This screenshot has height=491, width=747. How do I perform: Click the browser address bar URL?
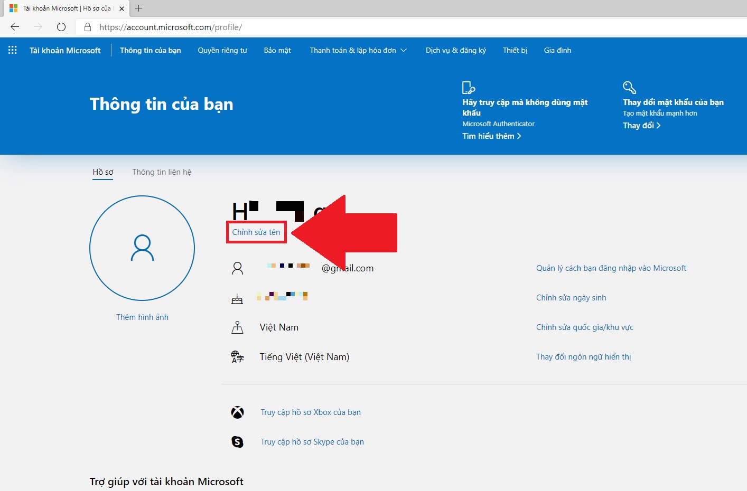point(171,27)
